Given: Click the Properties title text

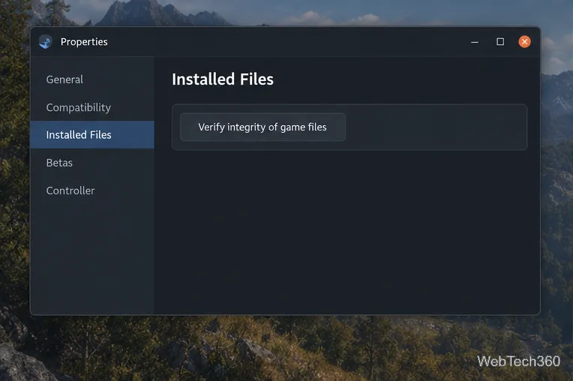Looking at the screenshot, I should tap(84, 42).
